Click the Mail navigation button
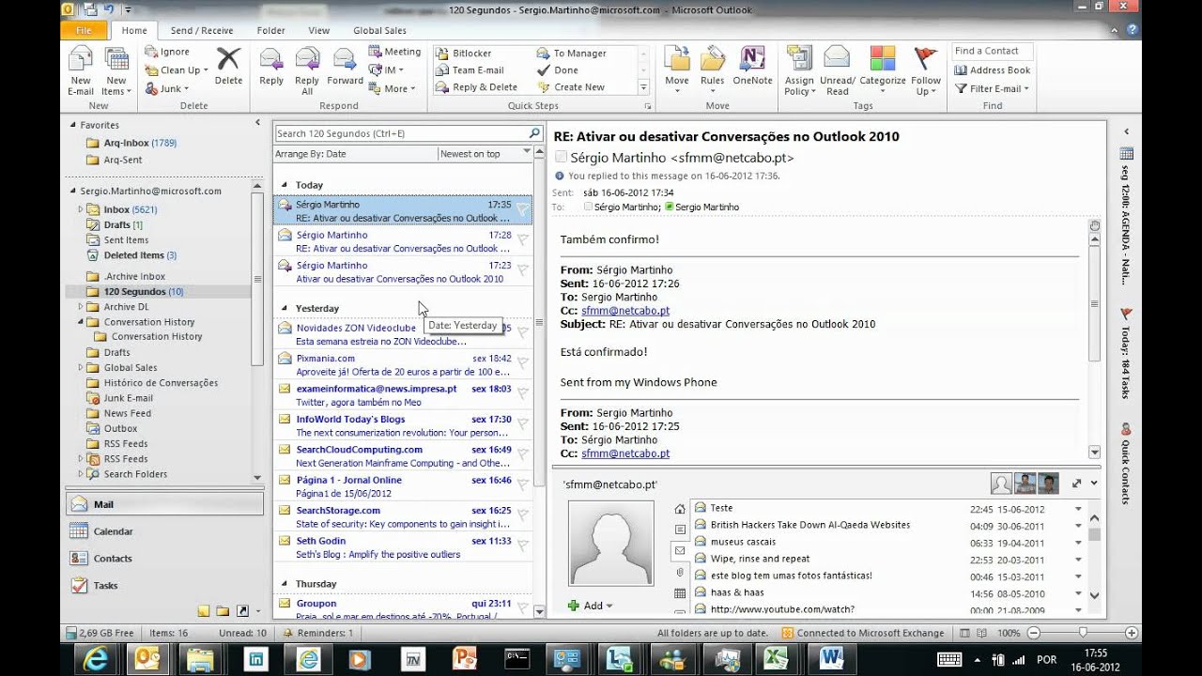 [164, 504]
